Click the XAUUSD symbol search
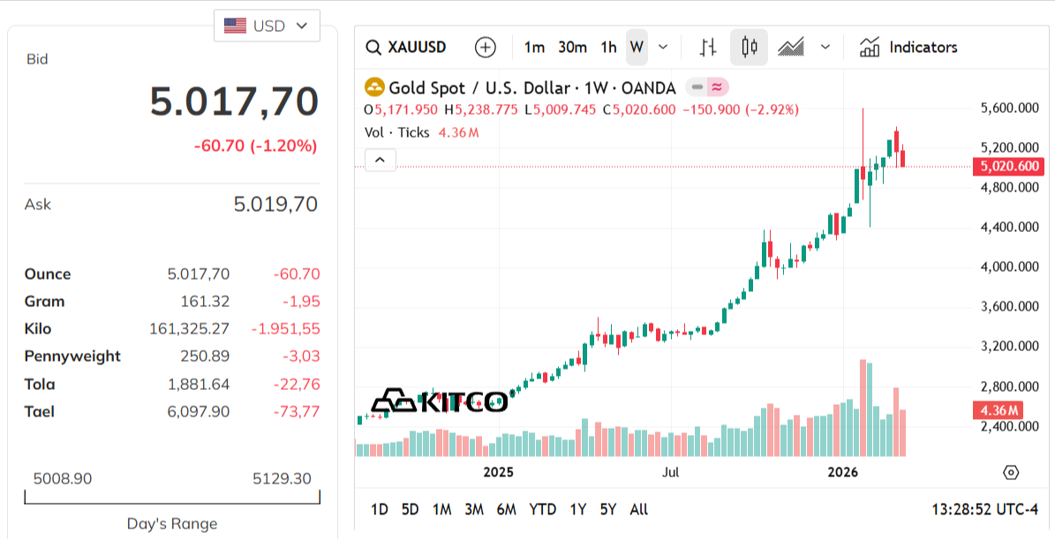Screen dimensions: 1055x539 tap(407, 48)
